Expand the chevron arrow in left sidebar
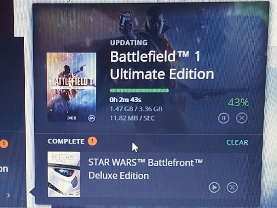Screen dimensions: 277x208 point(8,195)
